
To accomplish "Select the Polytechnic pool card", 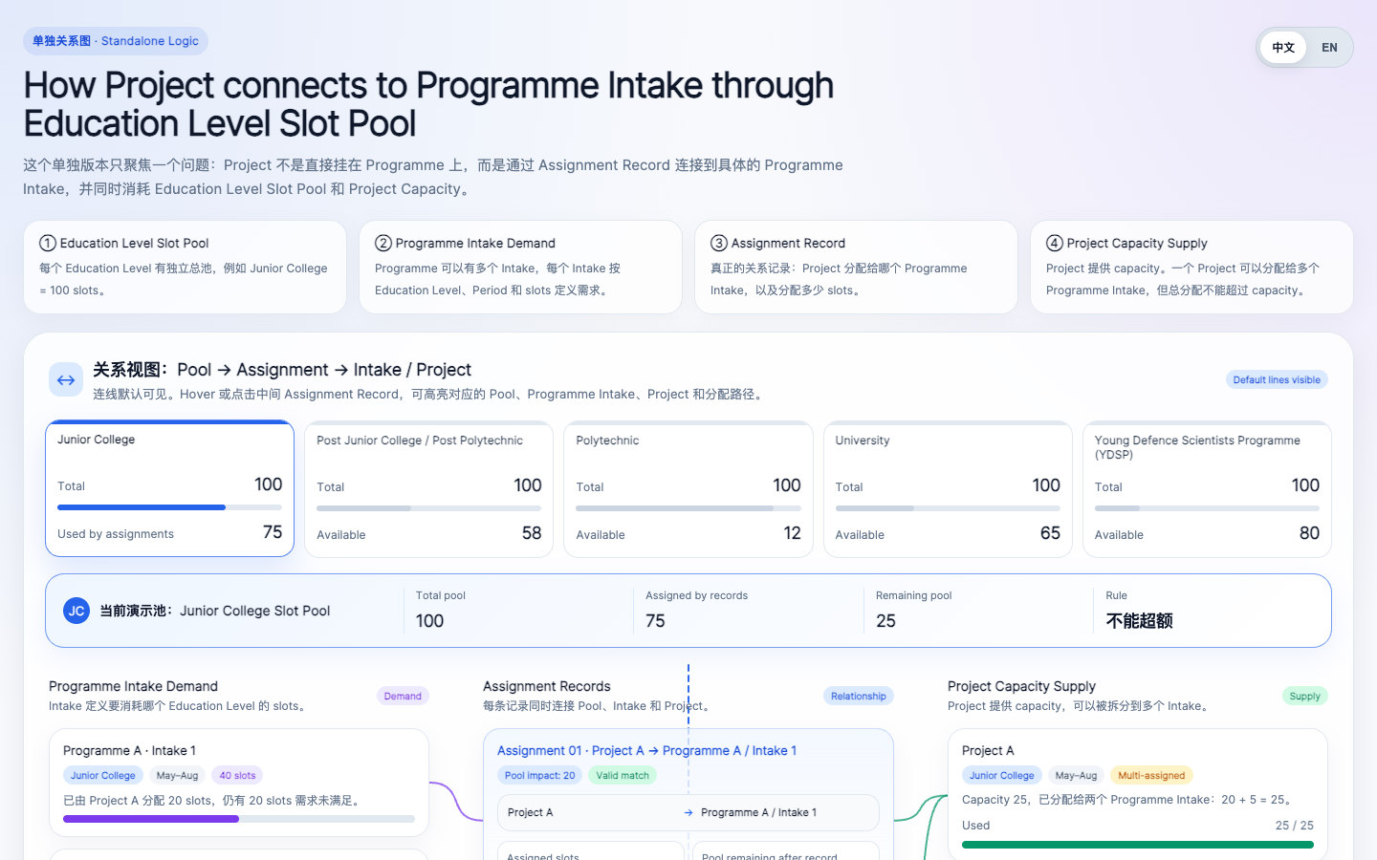I will (x=688, y=488).
